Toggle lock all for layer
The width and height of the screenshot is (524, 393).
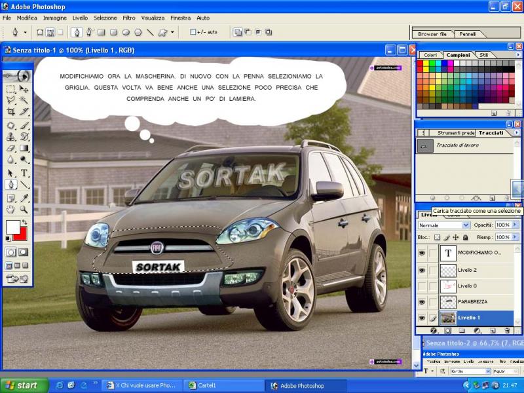point(465,237)
